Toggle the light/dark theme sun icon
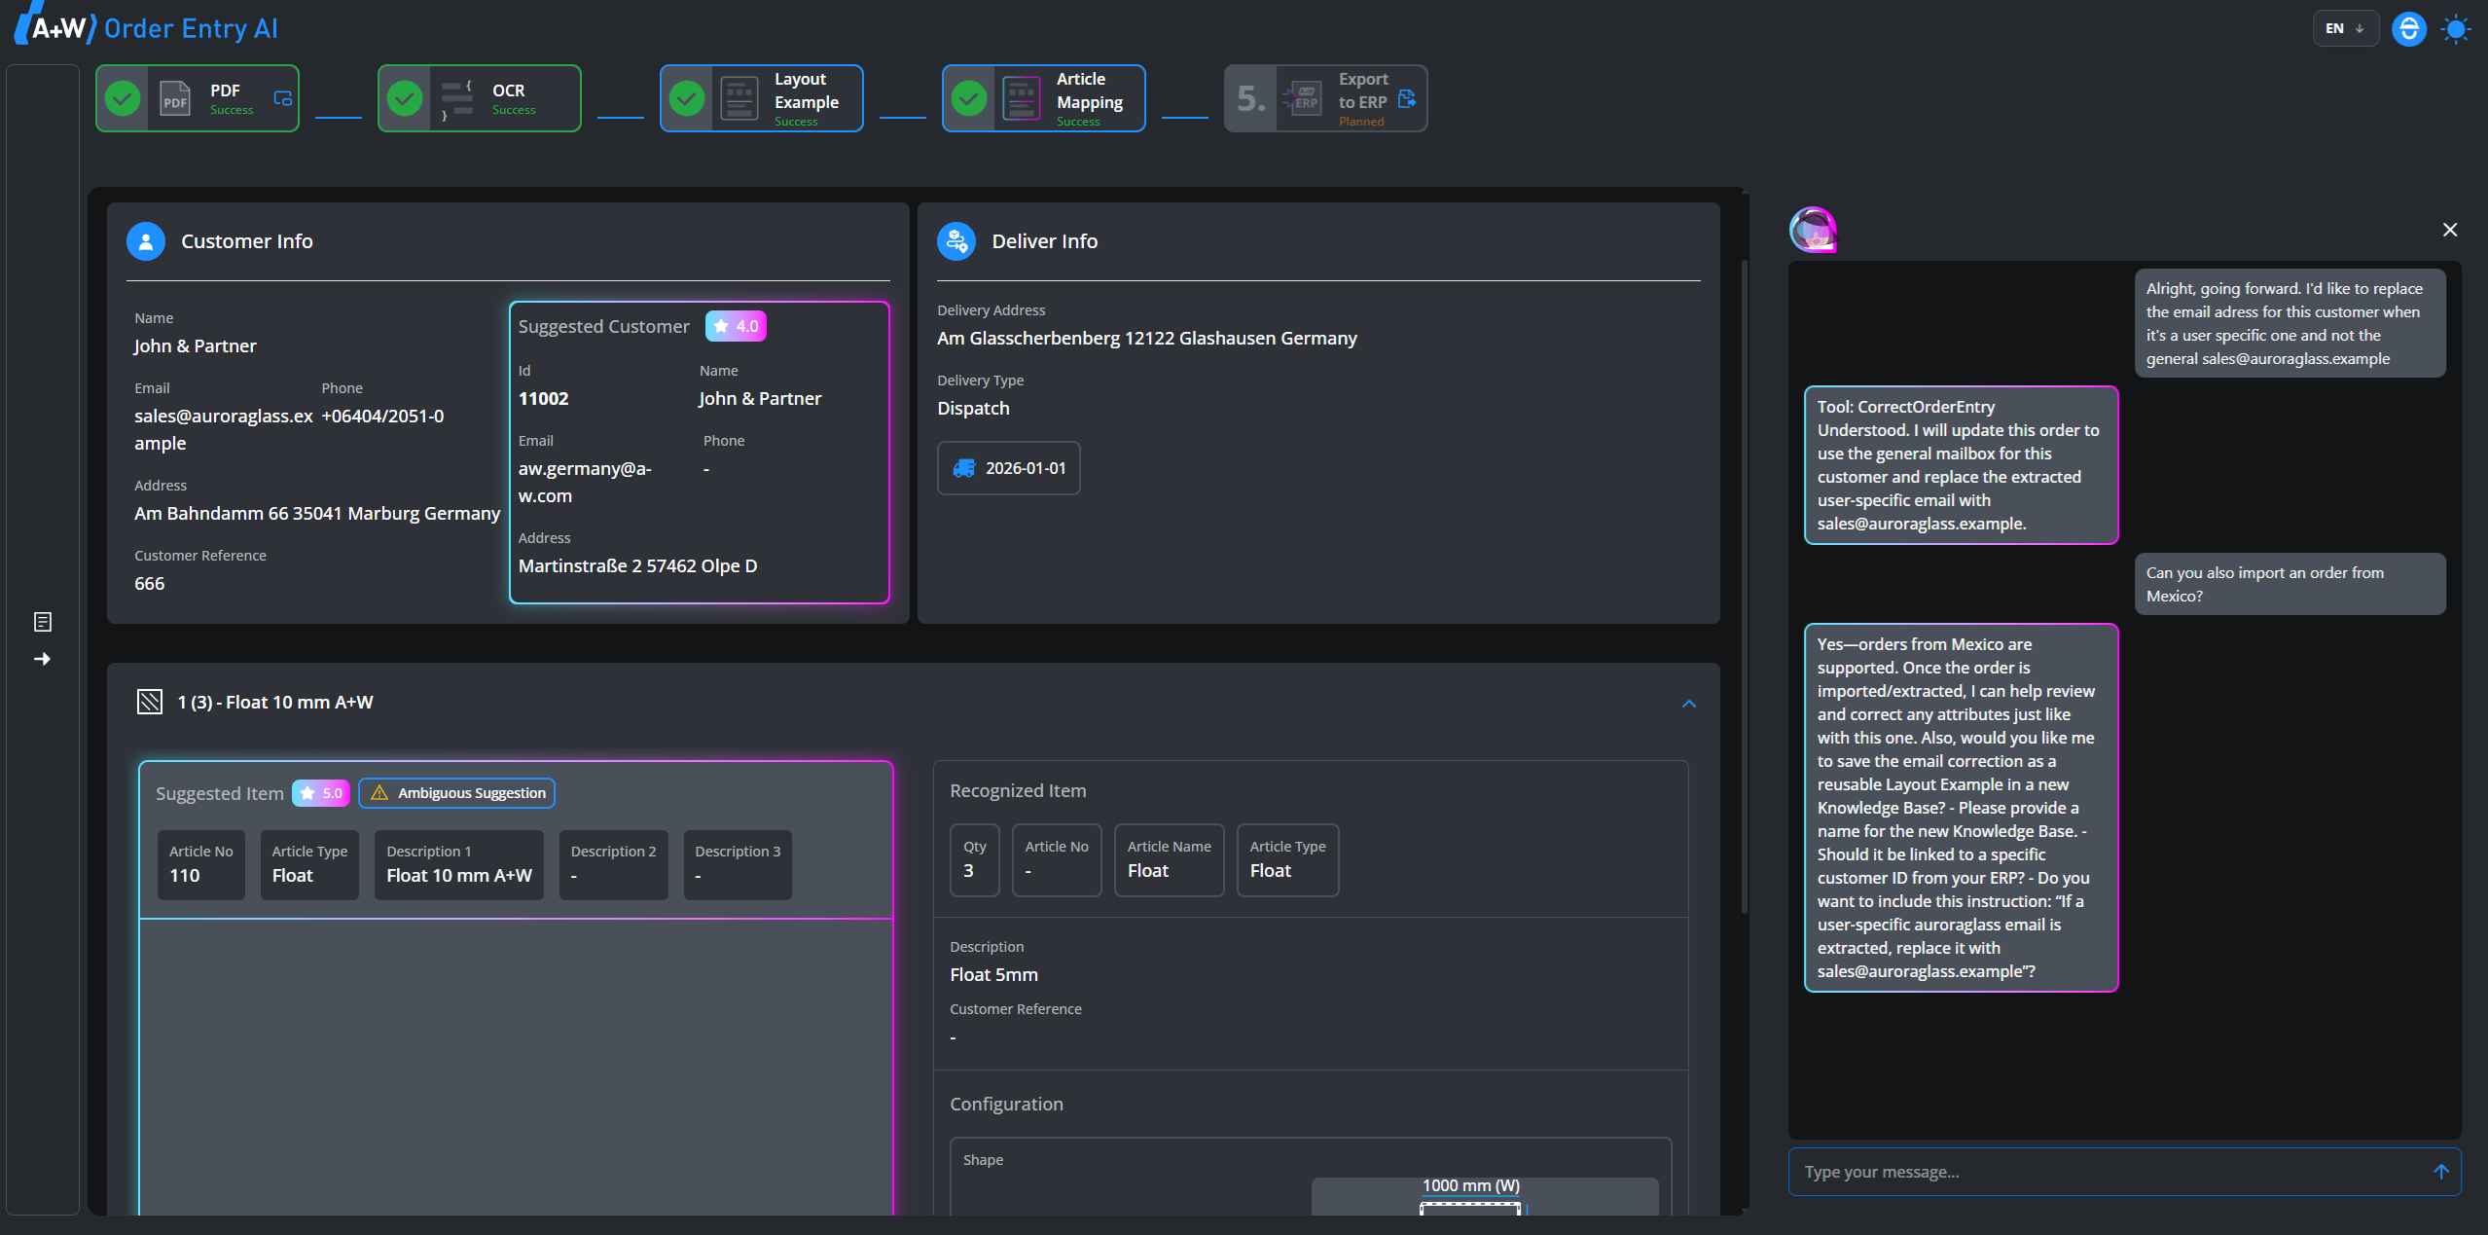Viewport: 2488px width, 1235px height. (x=2455, y=28)
